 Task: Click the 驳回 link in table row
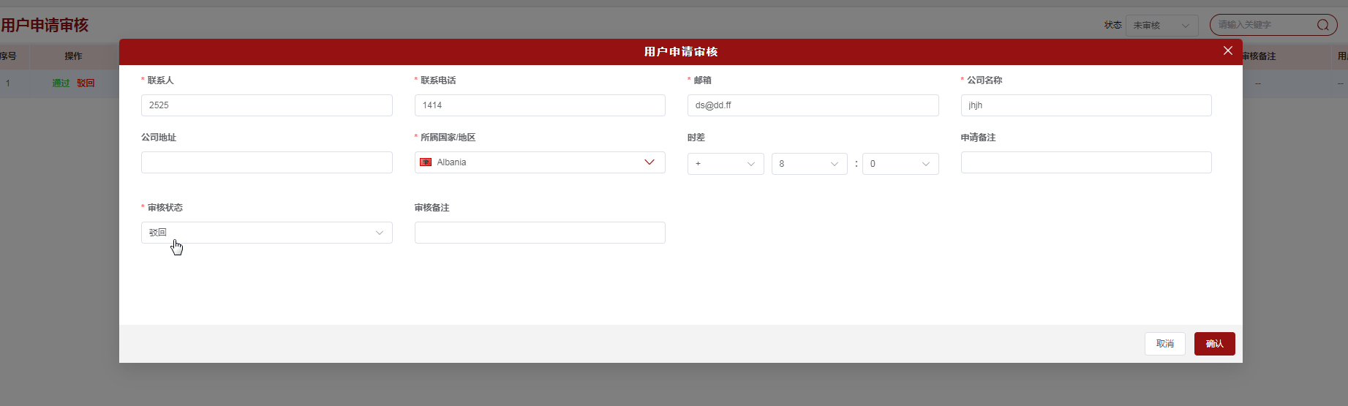point(86,83)
